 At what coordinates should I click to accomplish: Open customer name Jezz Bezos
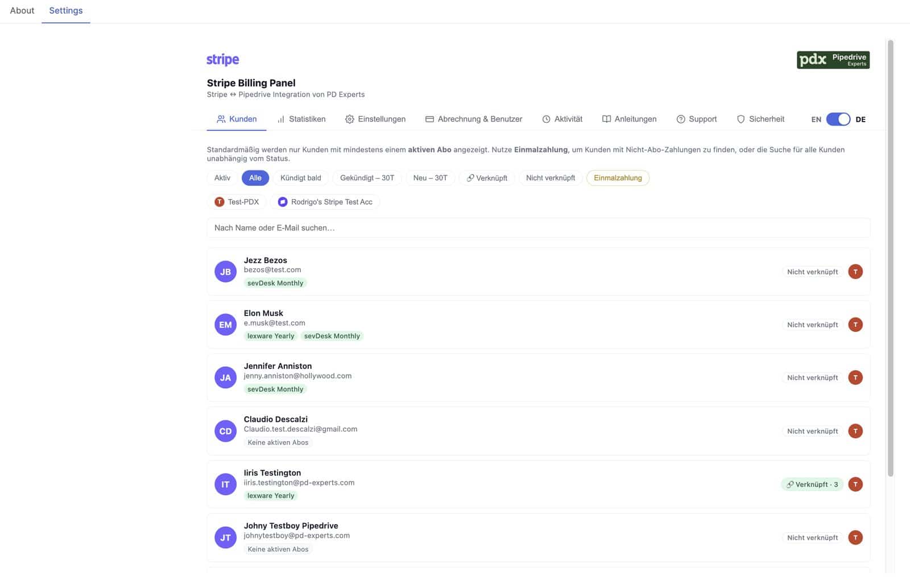[x=266, y=260]
